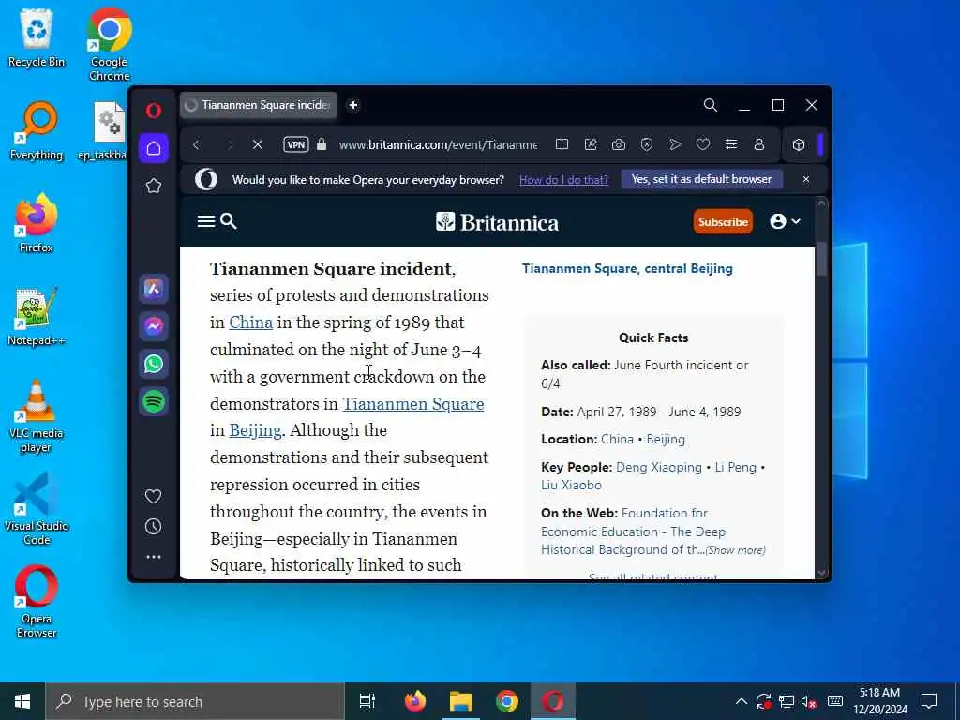The image size is (960, 720).
Task: Dismiss the default browser prompt
Action: pyautogui.click(x=806, y=179)
